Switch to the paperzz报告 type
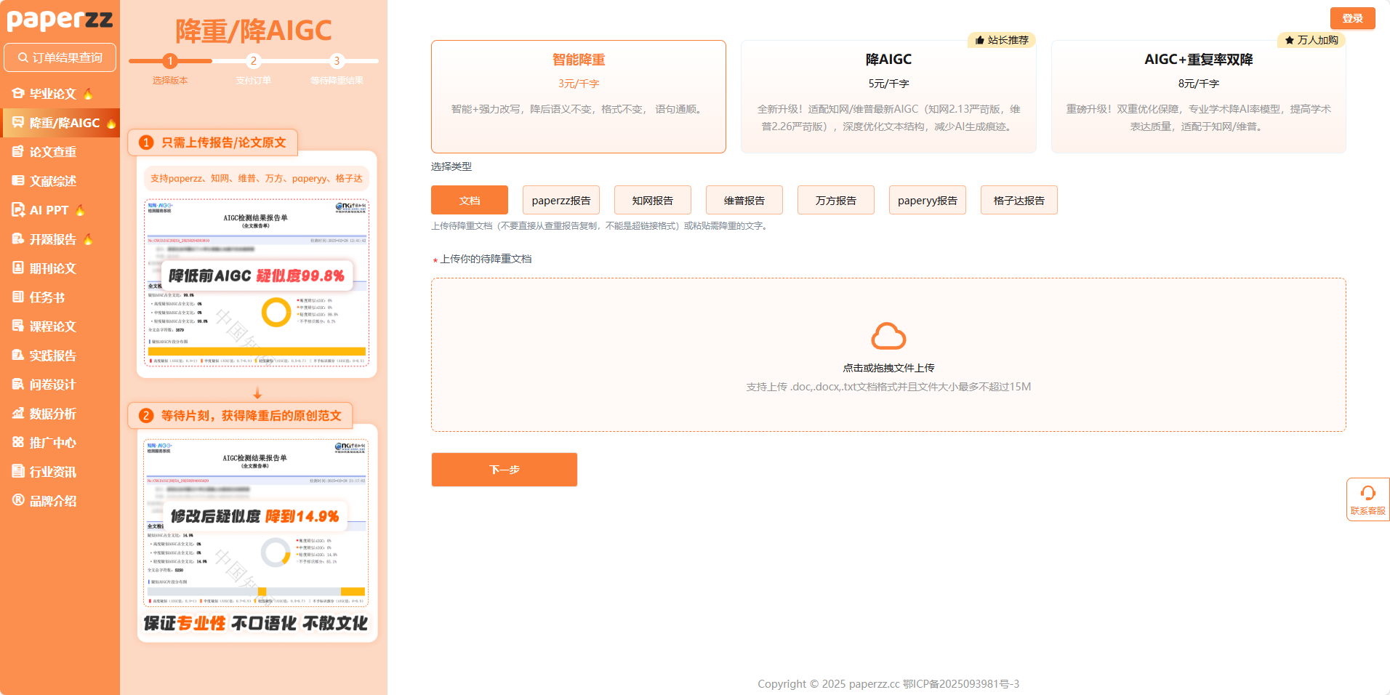Screen dimensions: 1390x695 point(561,201)
